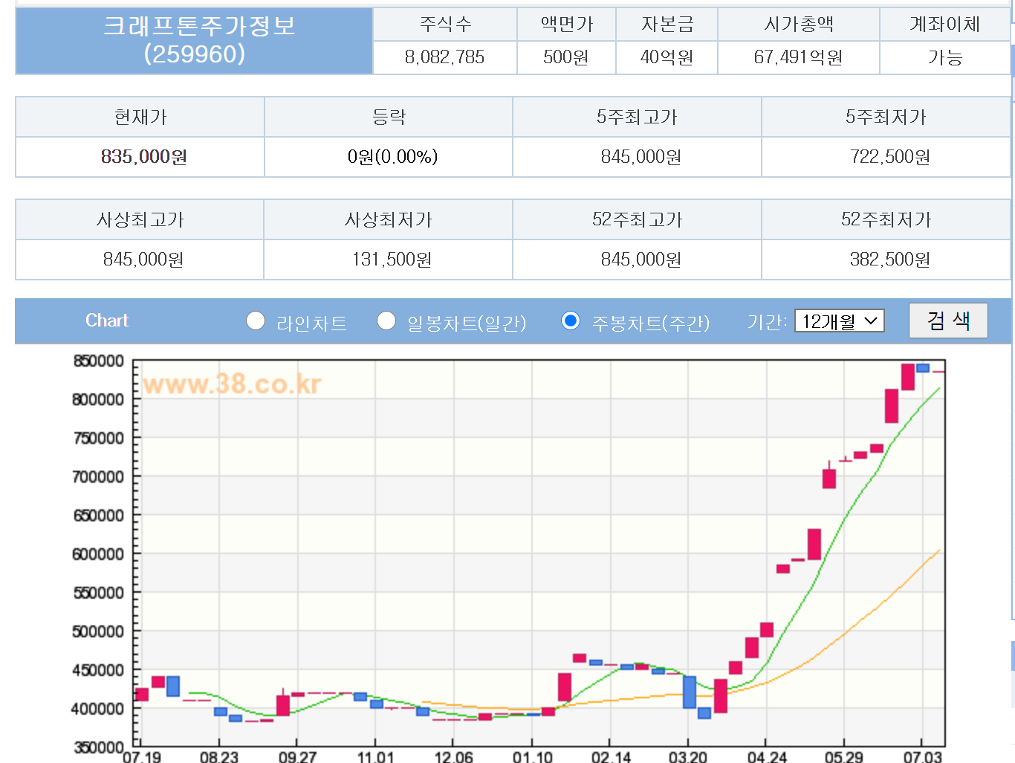Click the 04.24 date label on chart axis
This screenshot has height=763, width=1015.
coord(766,756)
